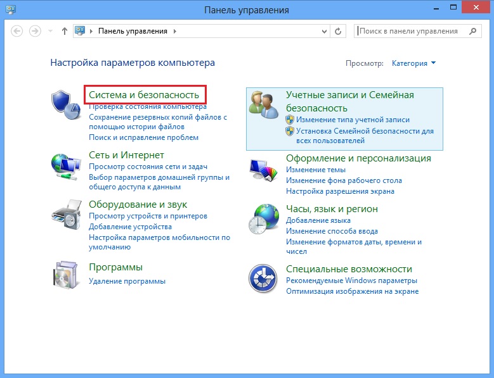494x378 pixels.
Task: Click Поиск и исправление проблем link
Action: 144,137
